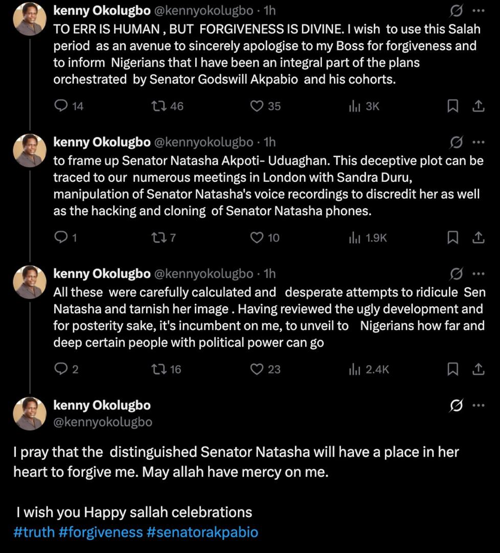Viewport: 500px width, 553px height.
Task: Open kenny Okolugbo's avatar on the last tweet
Action: point(30,413)
